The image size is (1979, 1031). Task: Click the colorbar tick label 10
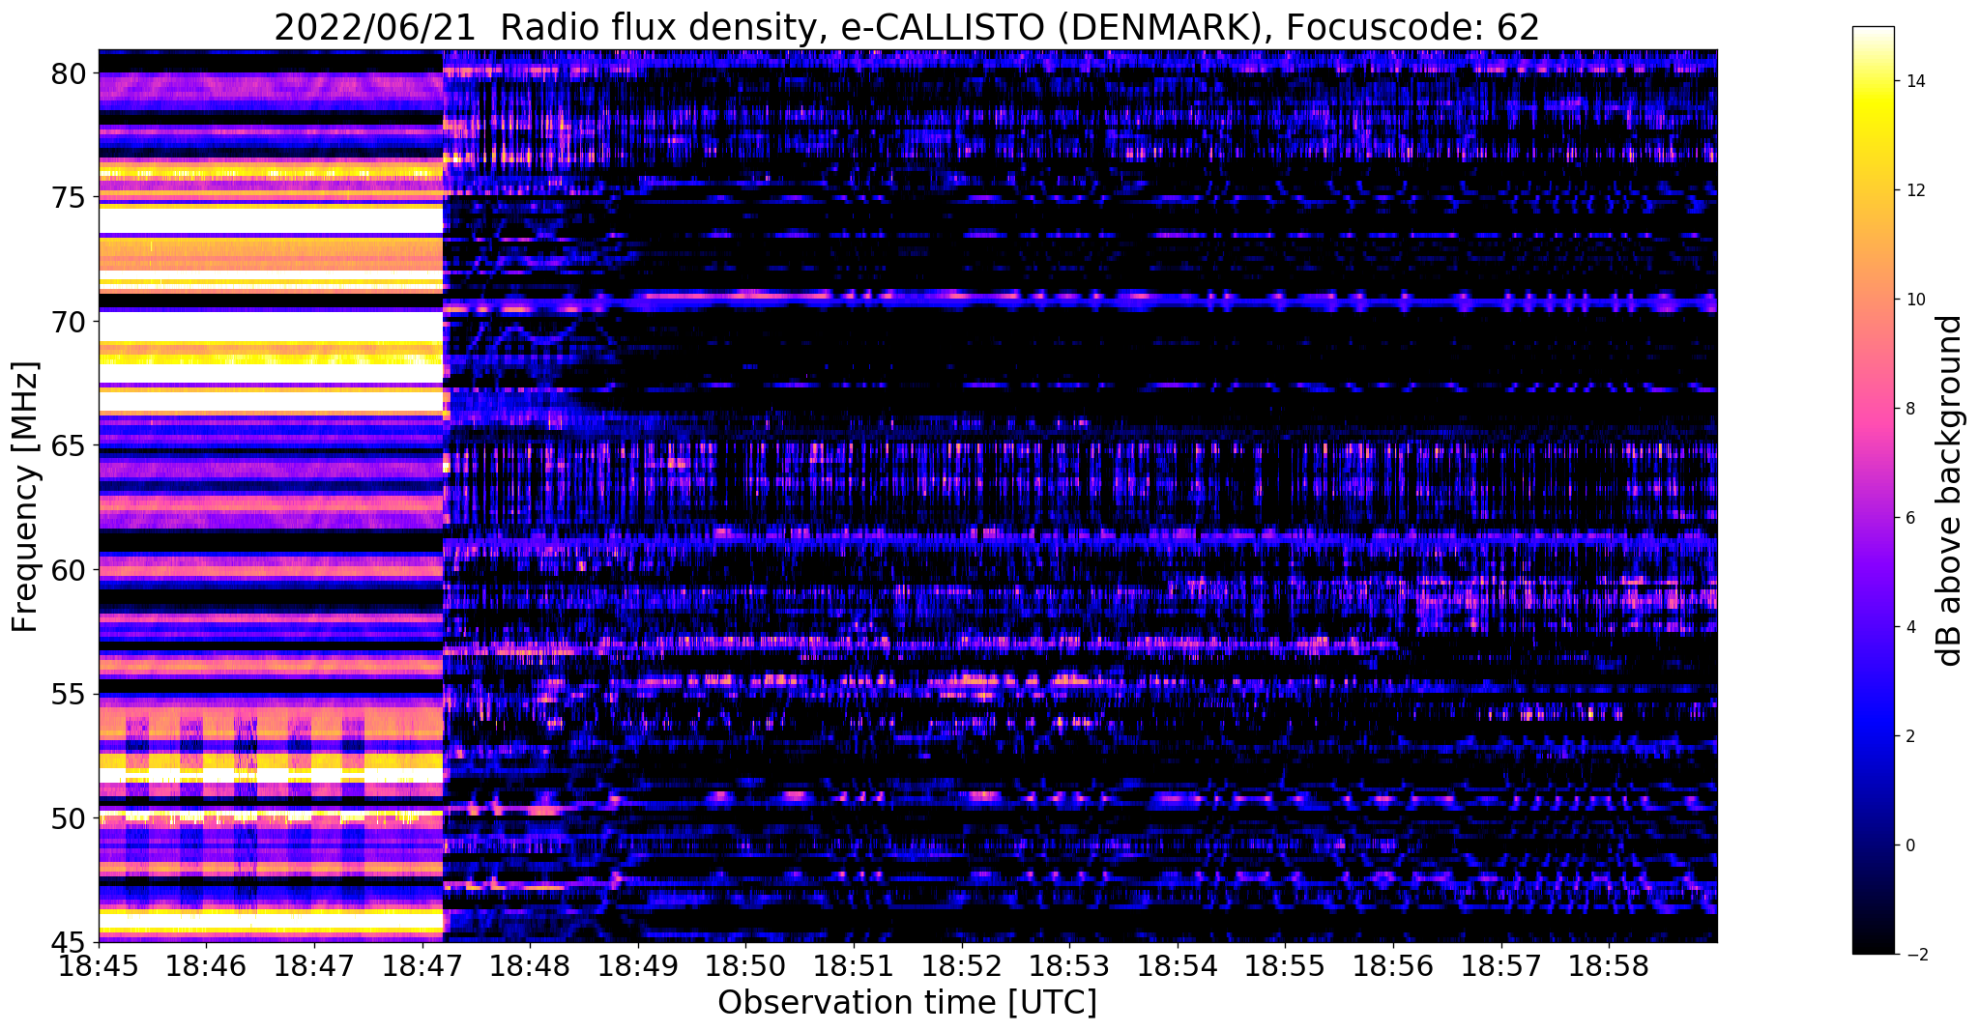1914,300
